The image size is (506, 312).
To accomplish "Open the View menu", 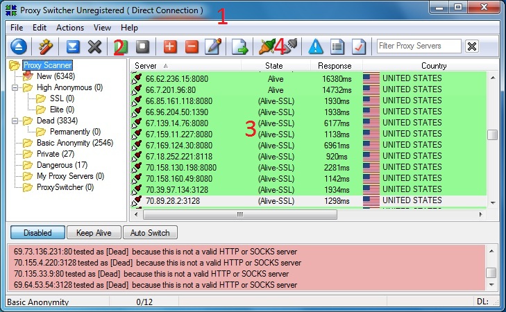I will tap(102, 28).
